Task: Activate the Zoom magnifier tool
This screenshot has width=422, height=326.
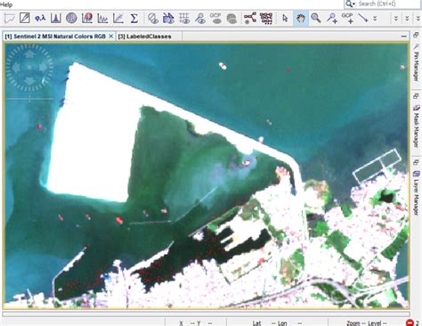Action: [x=316, y=19]
